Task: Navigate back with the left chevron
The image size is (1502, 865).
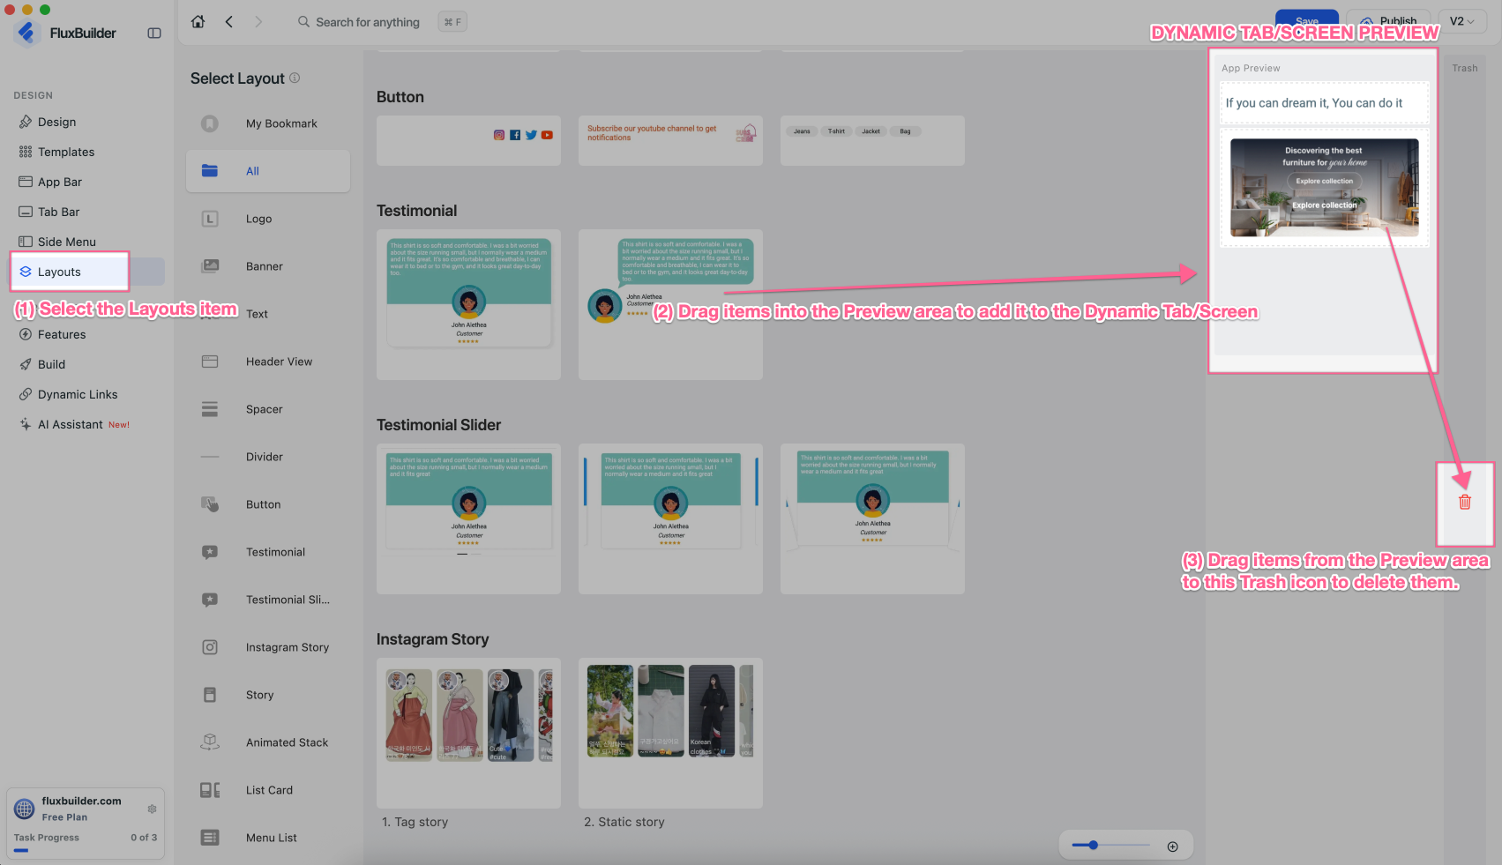Action: 229,22
